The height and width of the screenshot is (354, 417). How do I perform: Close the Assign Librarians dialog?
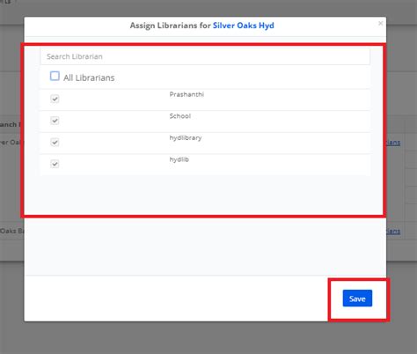pyautogui.click(x=380, y=23)
